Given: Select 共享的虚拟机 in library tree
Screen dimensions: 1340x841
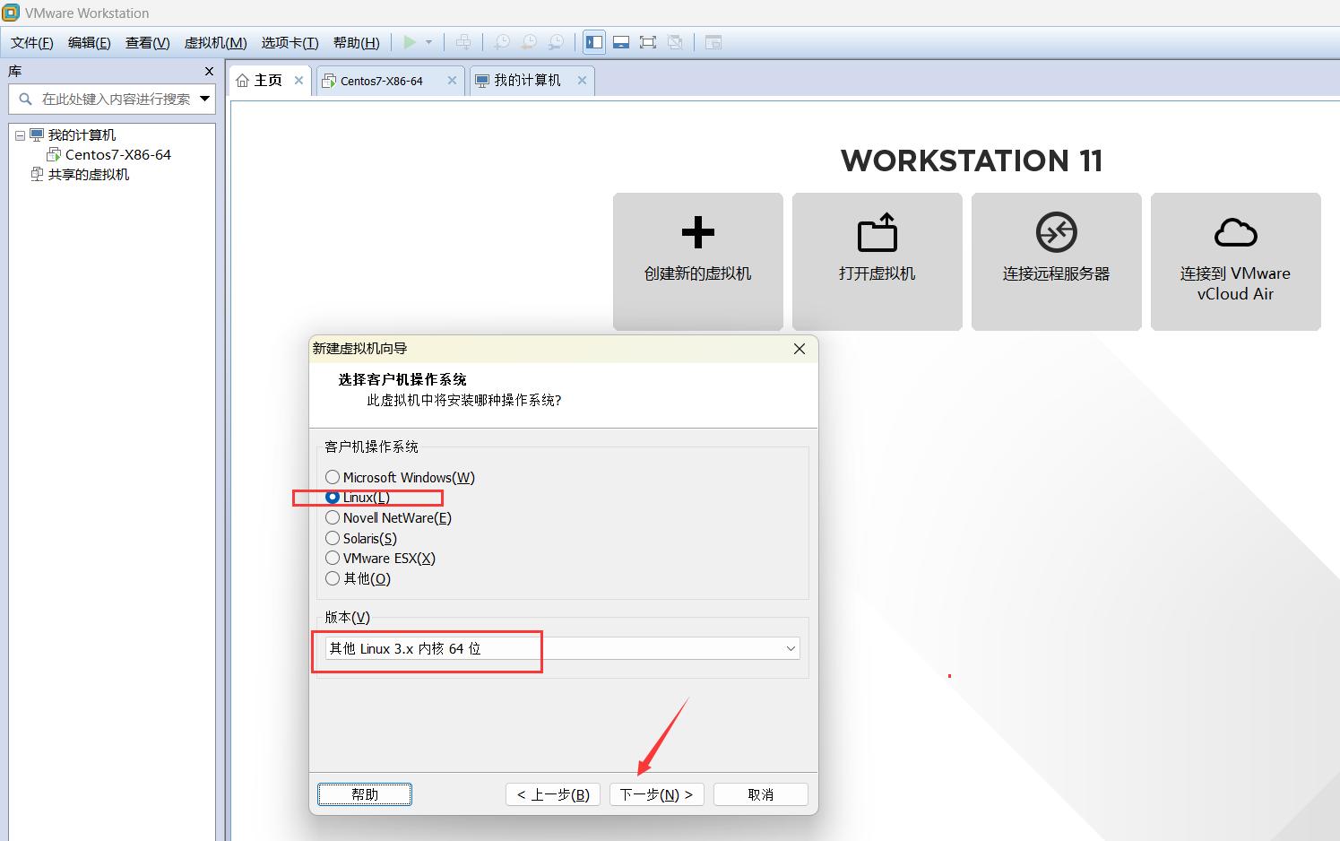Looking at the screenshot, I should pyautogui.click(x=89, y=174).
